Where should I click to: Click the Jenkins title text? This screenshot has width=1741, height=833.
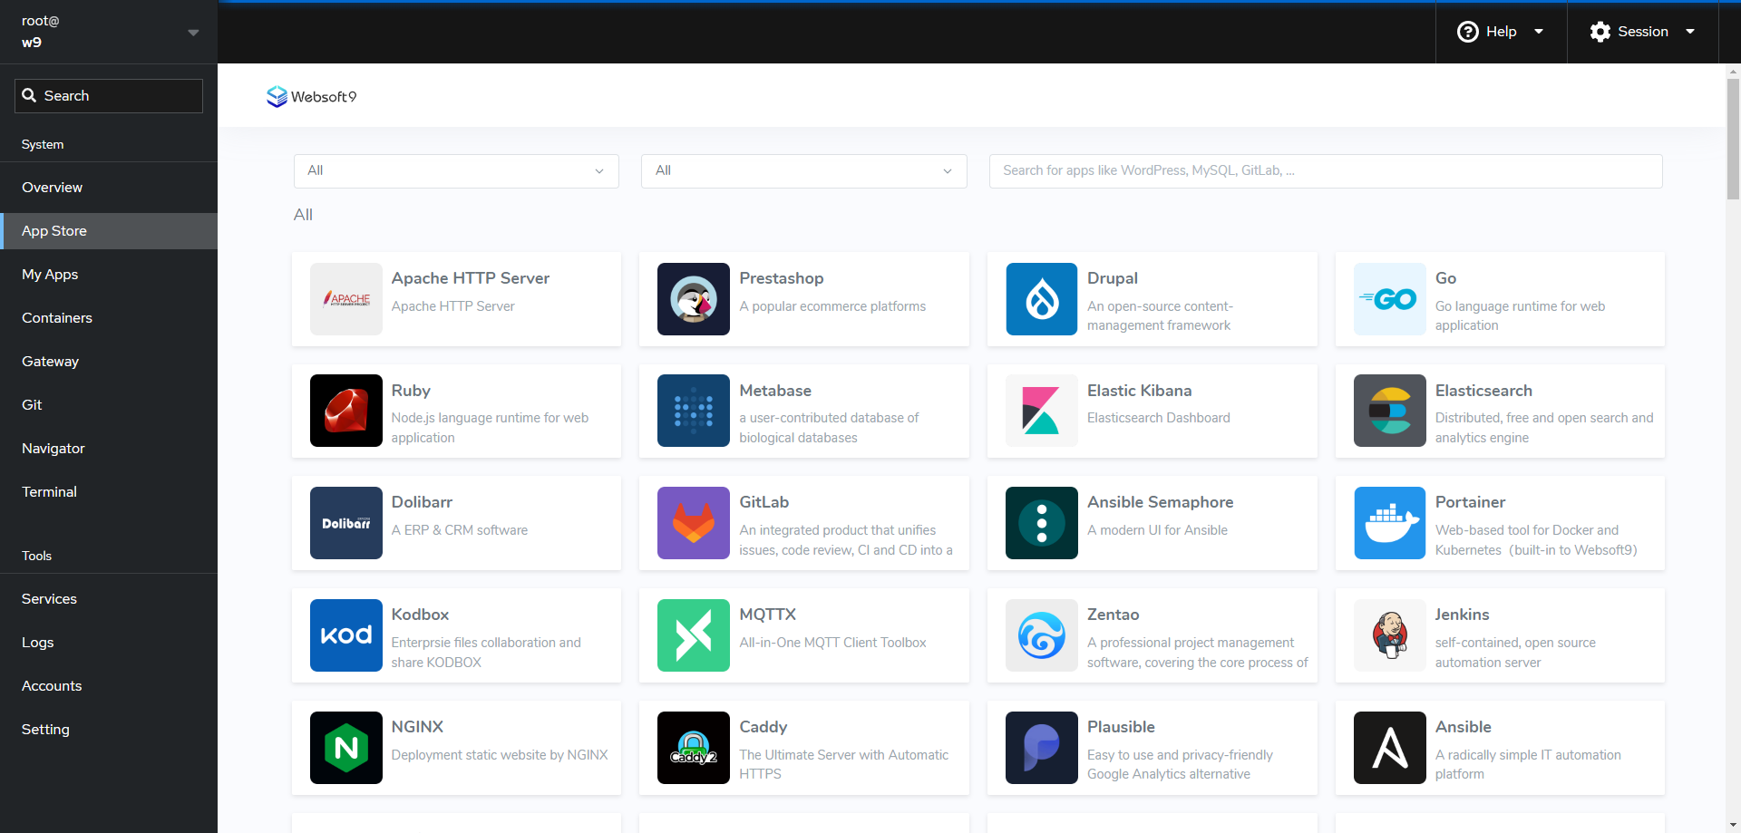point(1462,615)
